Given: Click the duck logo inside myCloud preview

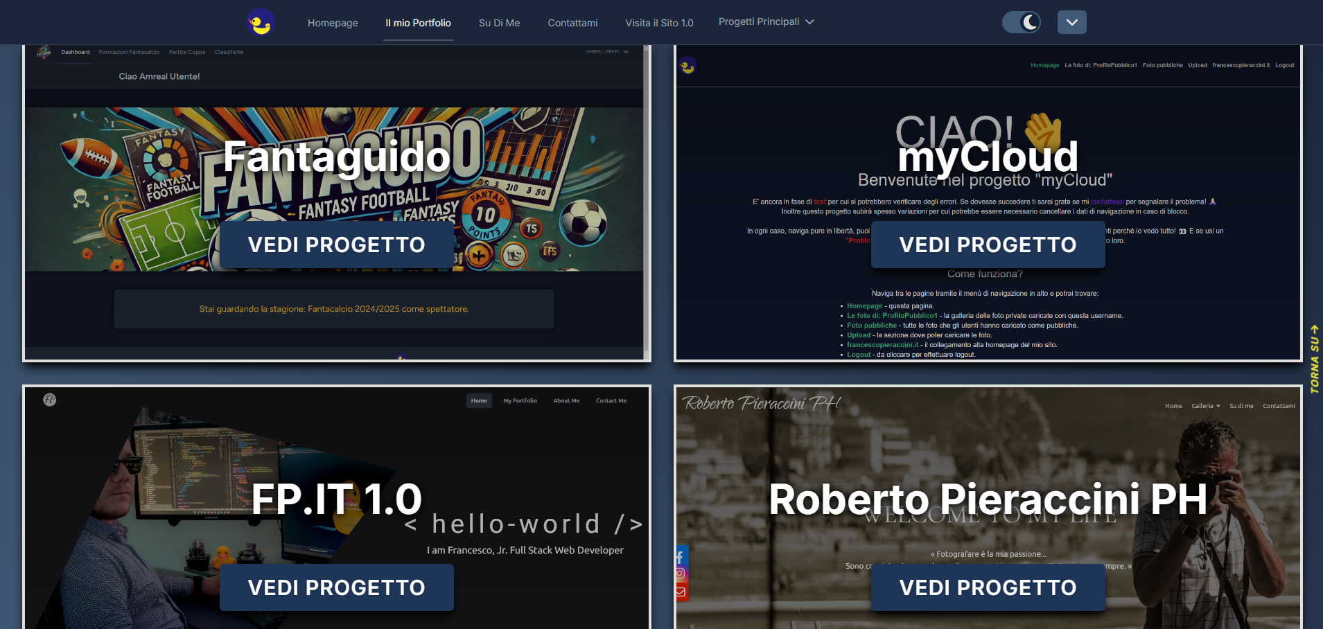Looking at the screenshot, I should pyautogui.click(x=687, y=66).
